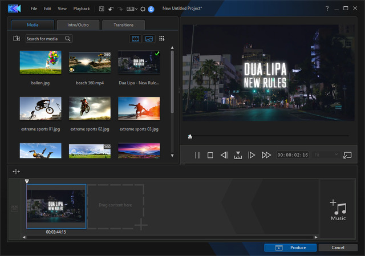This screenshot has height=256, width=365.
Task: Click the import media folder icon
Action: coord(17,39)
